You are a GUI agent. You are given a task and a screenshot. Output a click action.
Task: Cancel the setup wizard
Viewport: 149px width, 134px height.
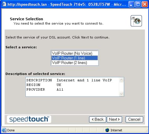tap(134, 120)
